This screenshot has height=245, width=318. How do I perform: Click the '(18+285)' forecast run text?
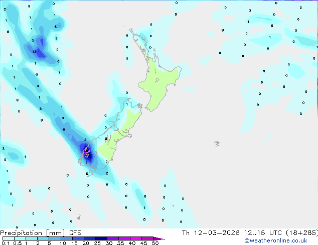(302, 233)
